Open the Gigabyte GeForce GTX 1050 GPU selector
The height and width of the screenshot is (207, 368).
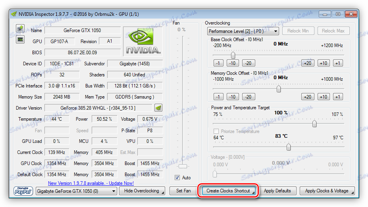[x=76, y=191]
